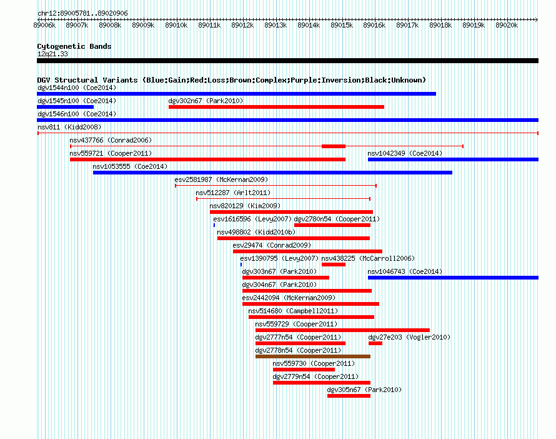Open nsv1046743 (Coe2014) variant

point(405,271)
